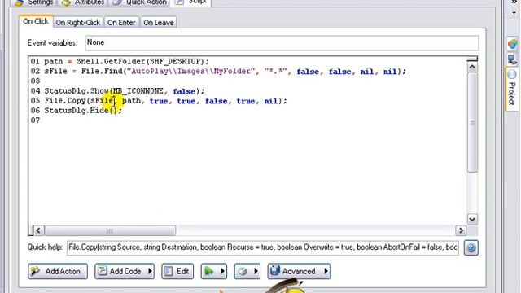Click the Project tab globe icon
This screenshot has width=521, height=293.
coord(512,74)
